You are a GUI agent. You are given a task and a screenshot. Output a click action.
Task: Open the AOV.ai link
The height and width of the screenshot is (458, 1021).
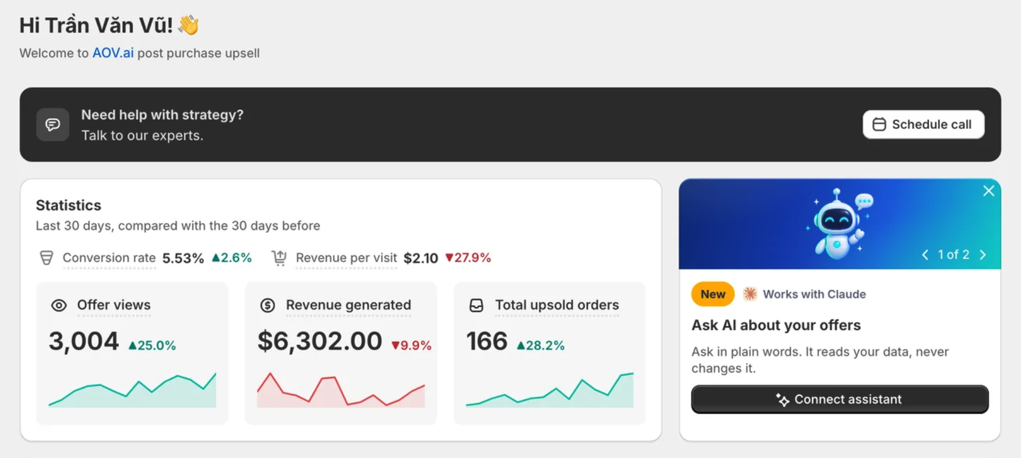(113, 53)
